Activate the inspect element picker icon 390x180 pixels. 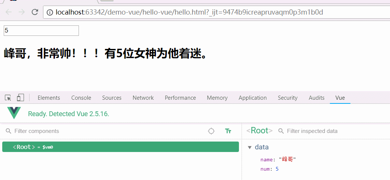pyautogui.click(x=8, y=98)
